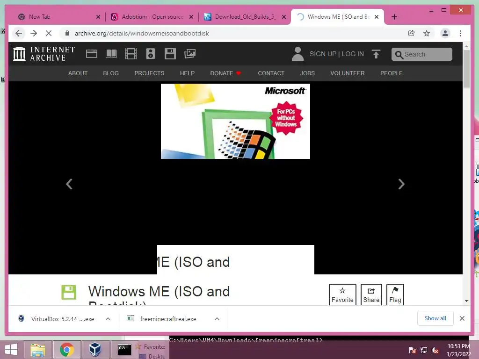Open the Chrome profile avatar
This screenshot has height=359, width=479.
pos(445,33)
